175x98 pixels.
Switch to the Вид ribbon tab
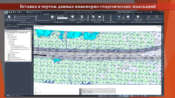(41, 14)
